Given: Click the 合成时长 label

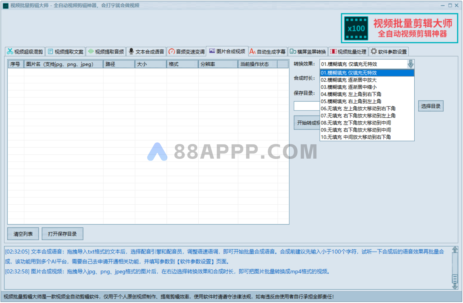Looking at the screenshot, I should point(304,78).
